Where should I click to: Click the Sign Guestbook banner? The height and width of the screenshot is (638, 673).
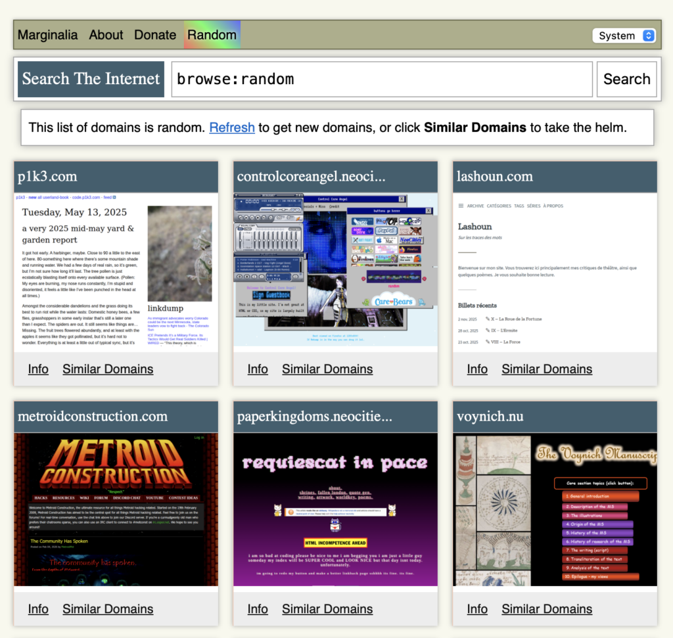271,294
